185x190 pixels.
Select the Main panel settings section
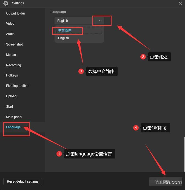pyautogui.click(x=14, y=117)
